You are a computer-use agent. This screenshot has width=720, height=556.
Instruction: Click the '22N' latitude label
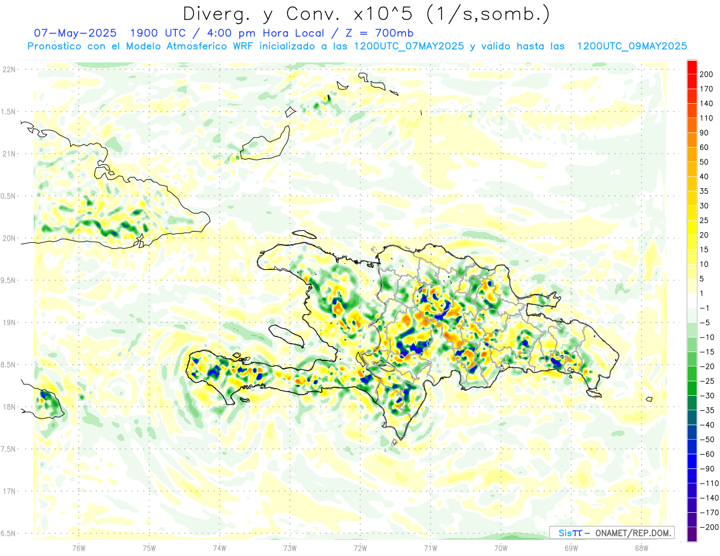click(x=8, y=70)
